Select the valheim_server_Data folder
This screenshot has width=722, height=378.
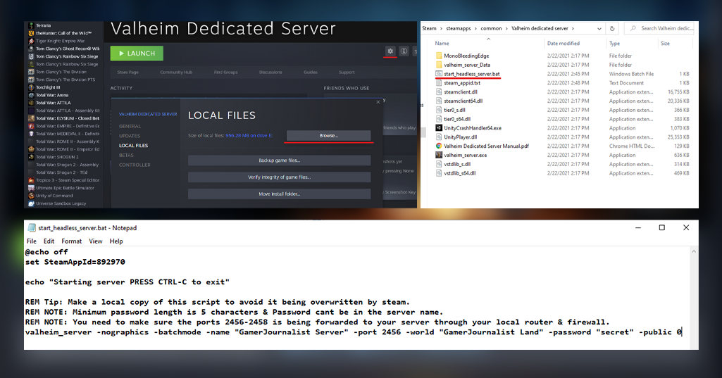[x=467, y=65]
